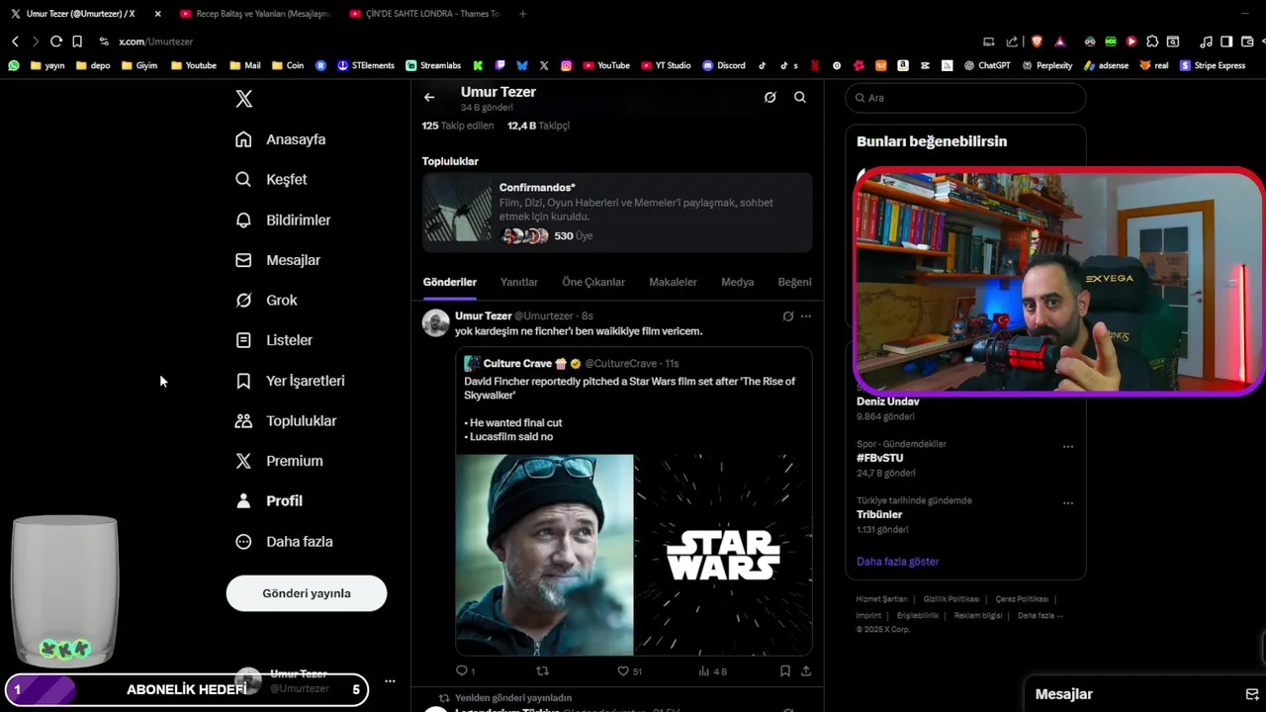
Task: Open the Confirmandos community card
Action: (617, 212)
